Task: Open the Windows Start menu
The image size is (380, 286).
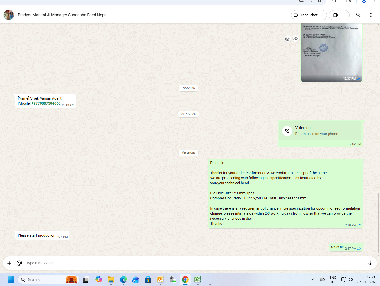Action: click(11, 280)
